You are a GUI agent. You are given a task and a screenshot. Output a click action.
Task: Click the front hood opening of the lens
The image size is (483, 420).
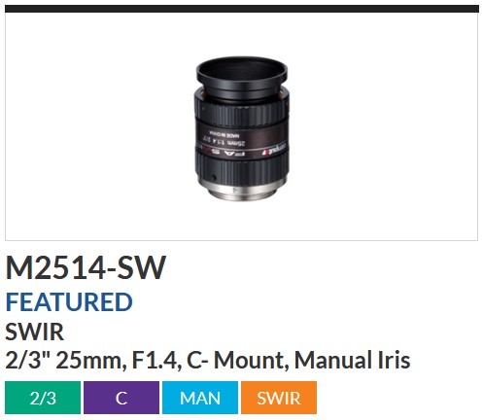[242, 71]
